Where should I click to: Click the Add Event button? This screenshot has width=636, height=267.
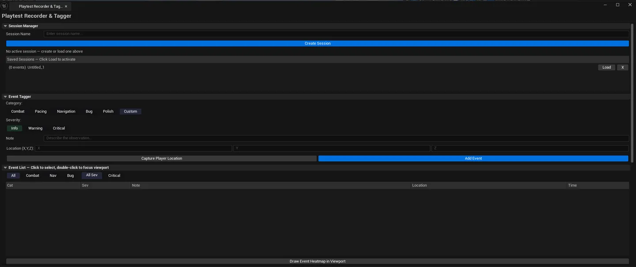coord(473,159)
